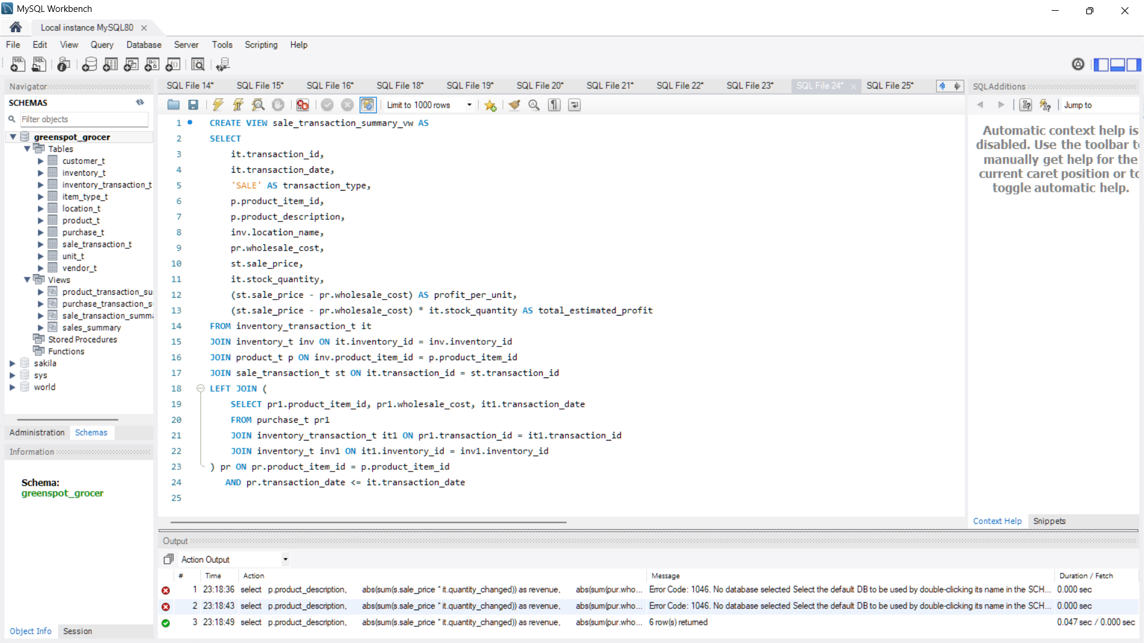Create a new table icon

pyautogui.click(x=110, y=64)
